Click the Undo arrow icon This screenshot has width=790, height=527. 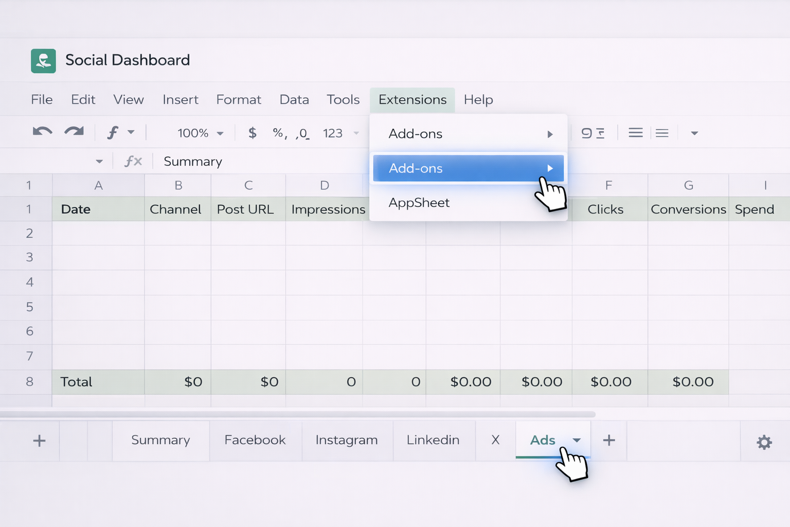tap(42, 132)
